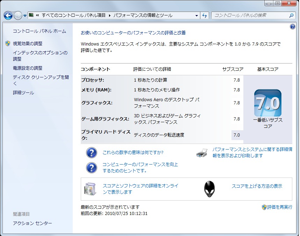The width and height of the screenshot is (300, 236).
Task: Click the page heading お使いのコンピューターのパフォーマンスの評価と改善
Action: [133, 33]
